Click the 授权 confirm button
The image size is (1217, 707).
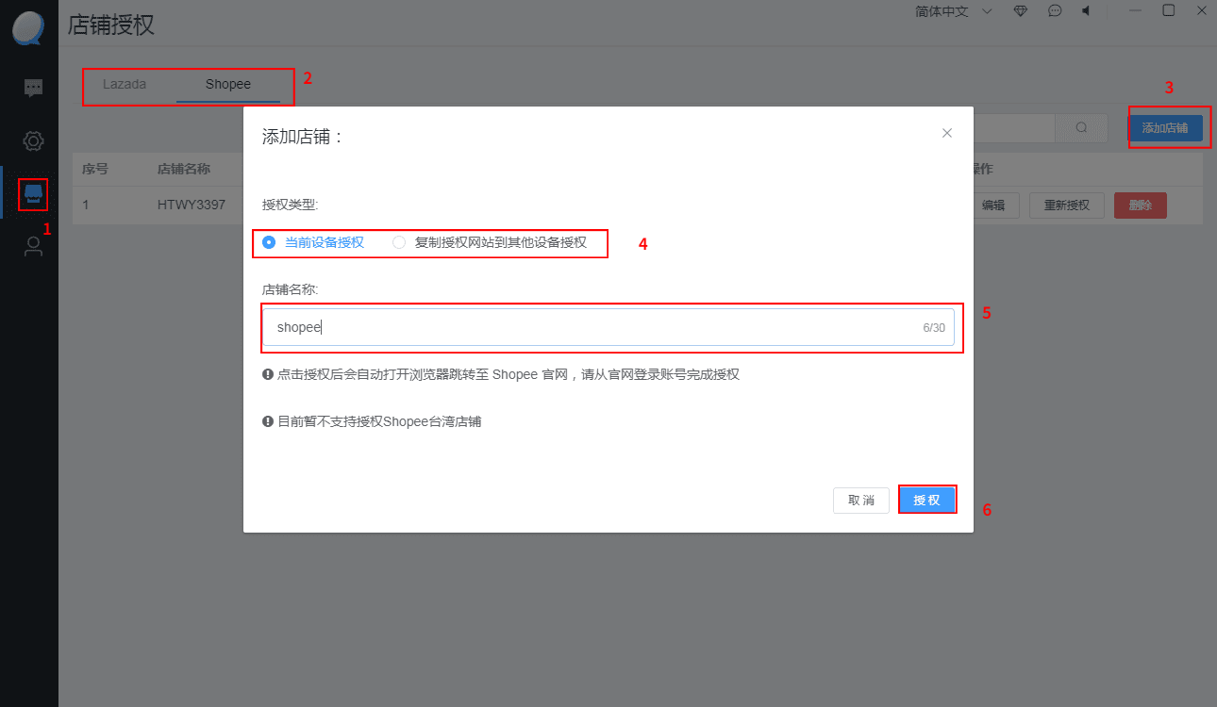927,500
